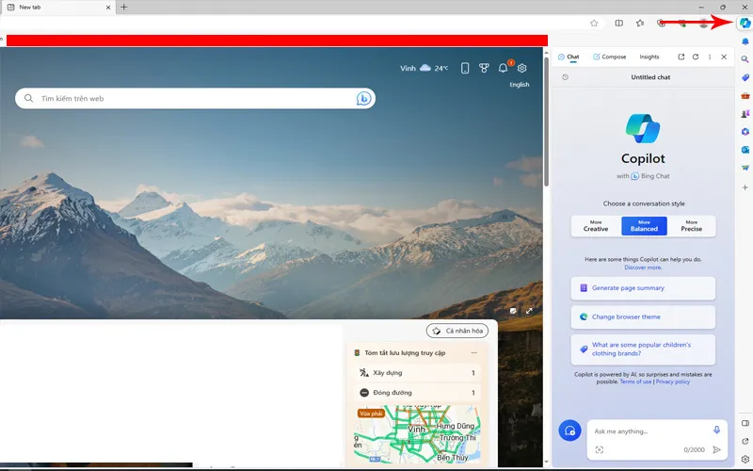Select the More Balanced conversation style
This screenshot has height=471, width=753.
[x=644, y=226]
